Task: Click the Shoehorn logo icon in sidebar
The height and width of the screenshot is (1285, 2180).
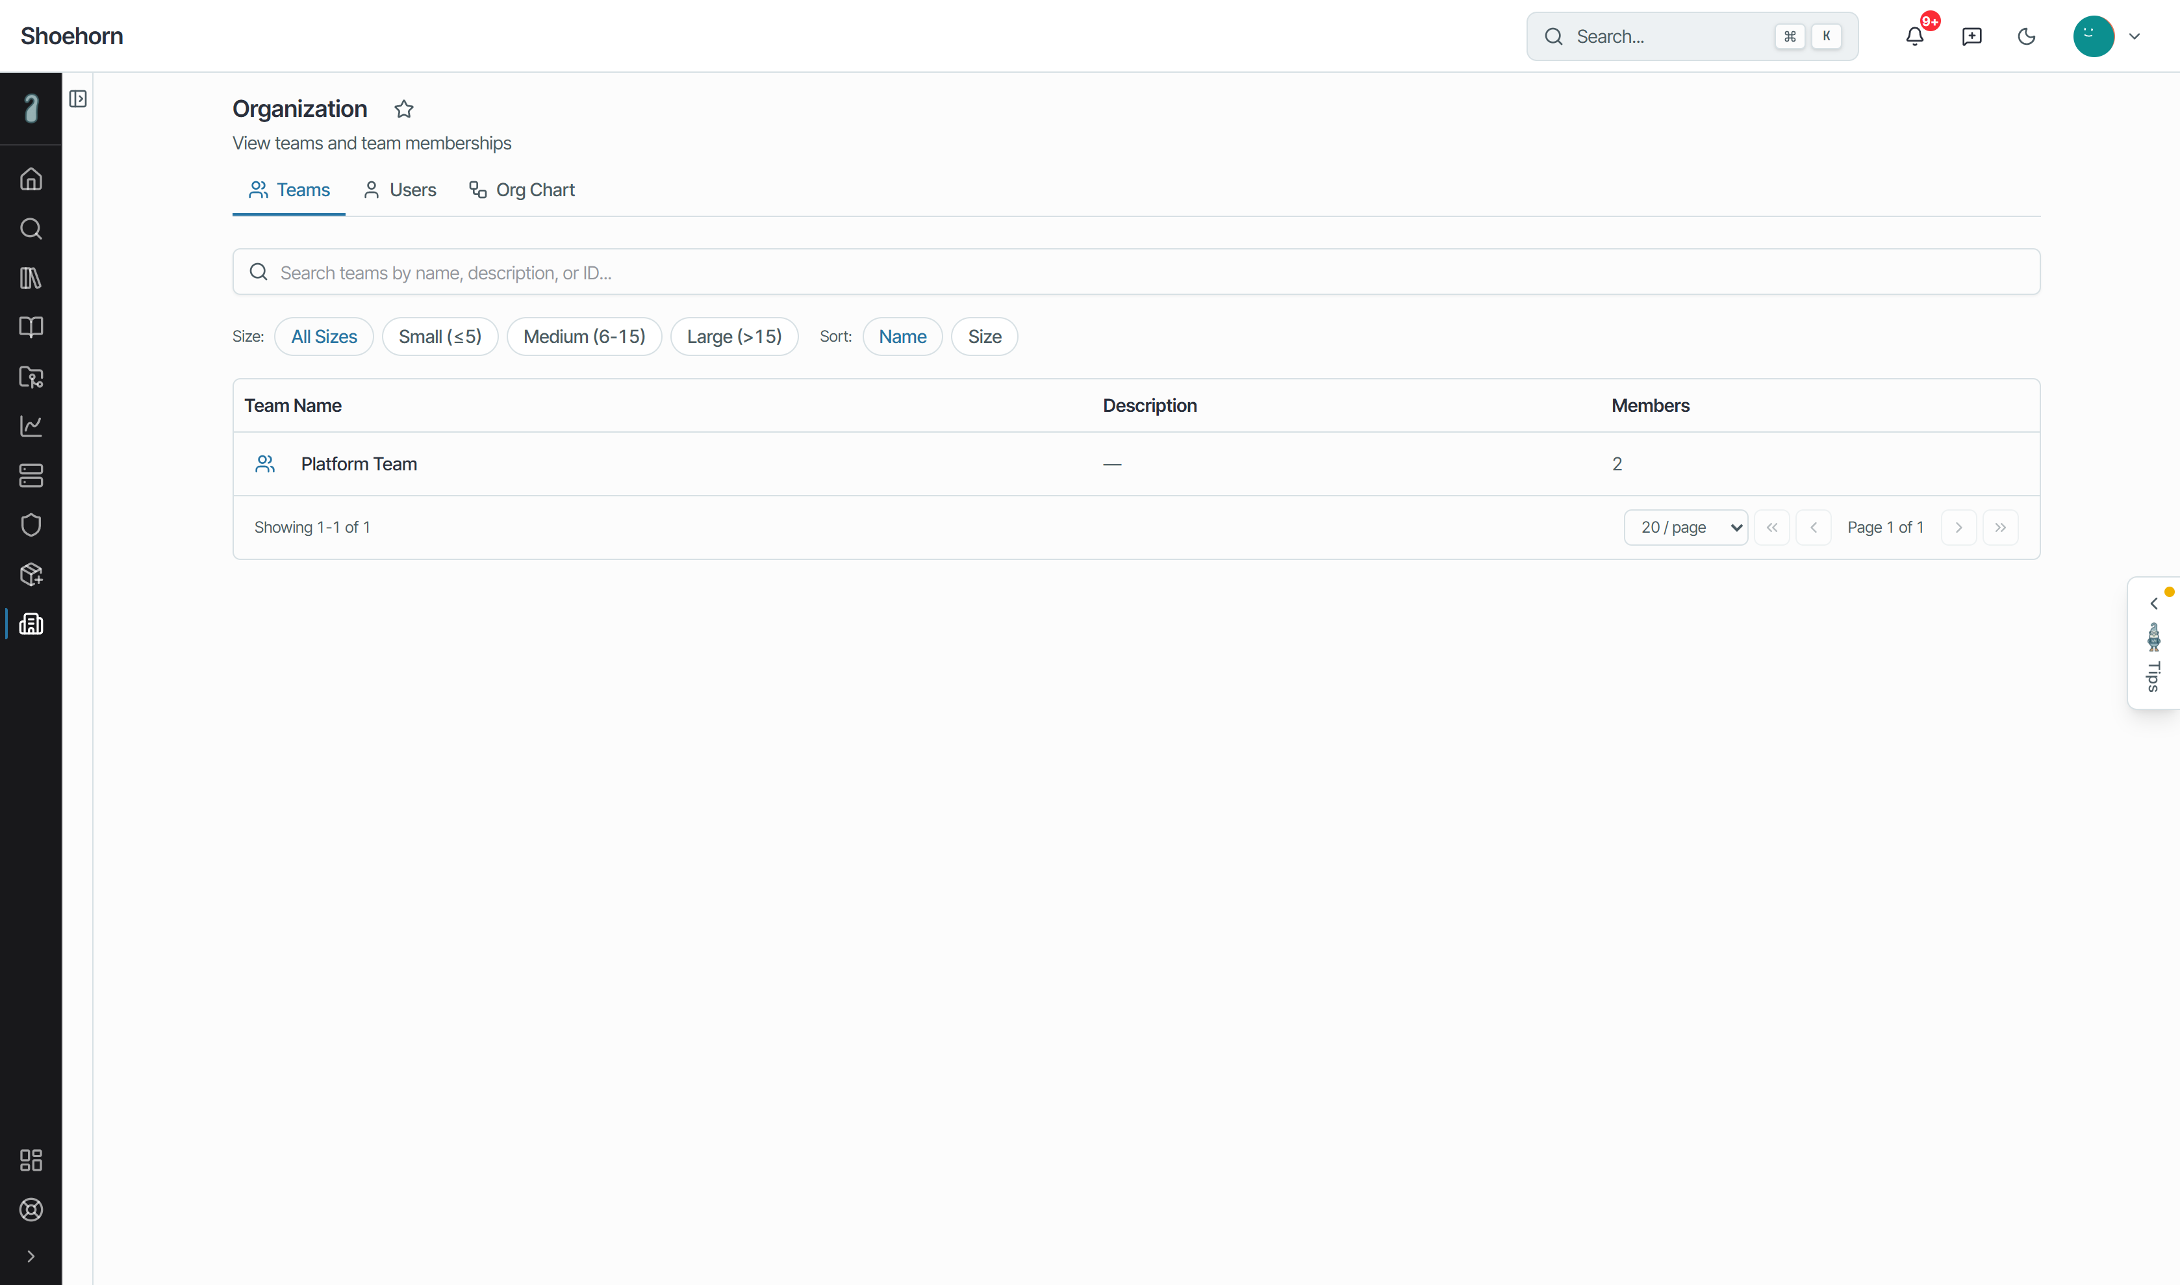Action: click(31, 108)
